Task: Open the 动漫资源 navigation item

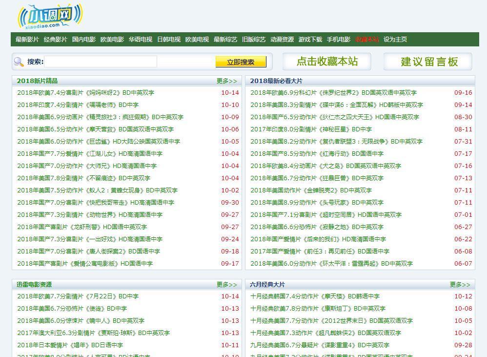Action: tap(282, 40)
